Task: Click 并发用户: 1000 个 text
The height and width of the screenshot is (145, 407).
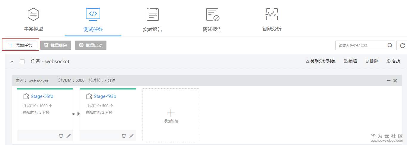Action: pyautogui.click(x=38, y=106)
